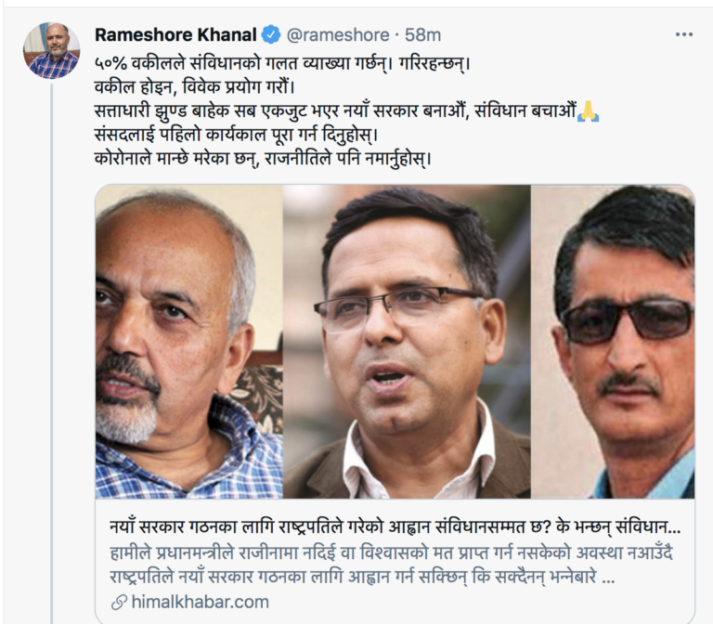
Task: Click the Rameshore Khanal display name
Action: pyautogui.click(x=175, y=35)
